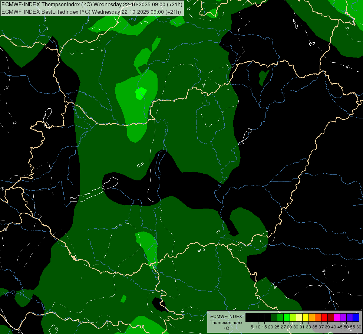Click the legend label ThompsonIndex
363x334 pixels.
tap(226, 322)
